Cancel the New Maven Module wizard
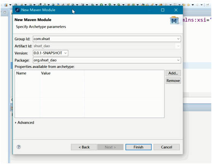212x164 pixels. (166, 147)
